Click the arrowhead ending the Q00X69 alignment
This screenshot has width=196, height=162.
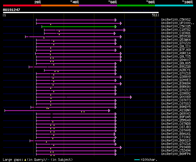tap(131, 97)
